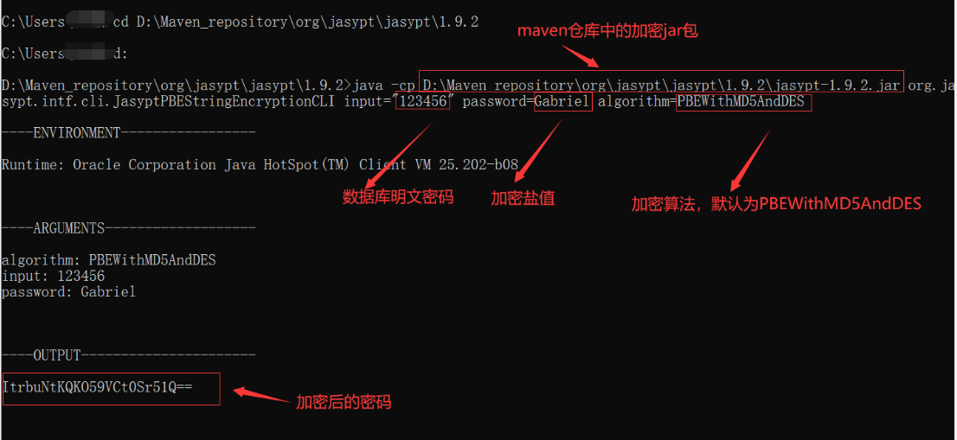
Task: Click the ----ARGUMENTS---- header line
Action: (x=129, y=228)
